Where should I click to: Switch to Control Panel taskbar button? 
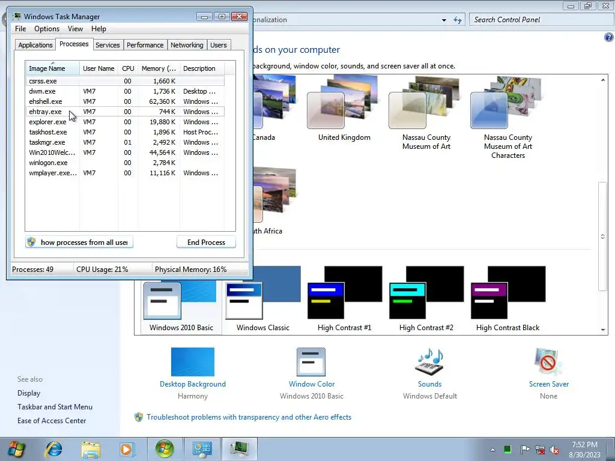202,449
